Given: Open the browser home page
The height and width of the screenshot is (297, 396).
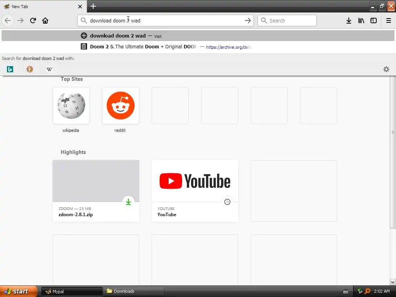Looking at the screenshot, I should click(45, 20).
